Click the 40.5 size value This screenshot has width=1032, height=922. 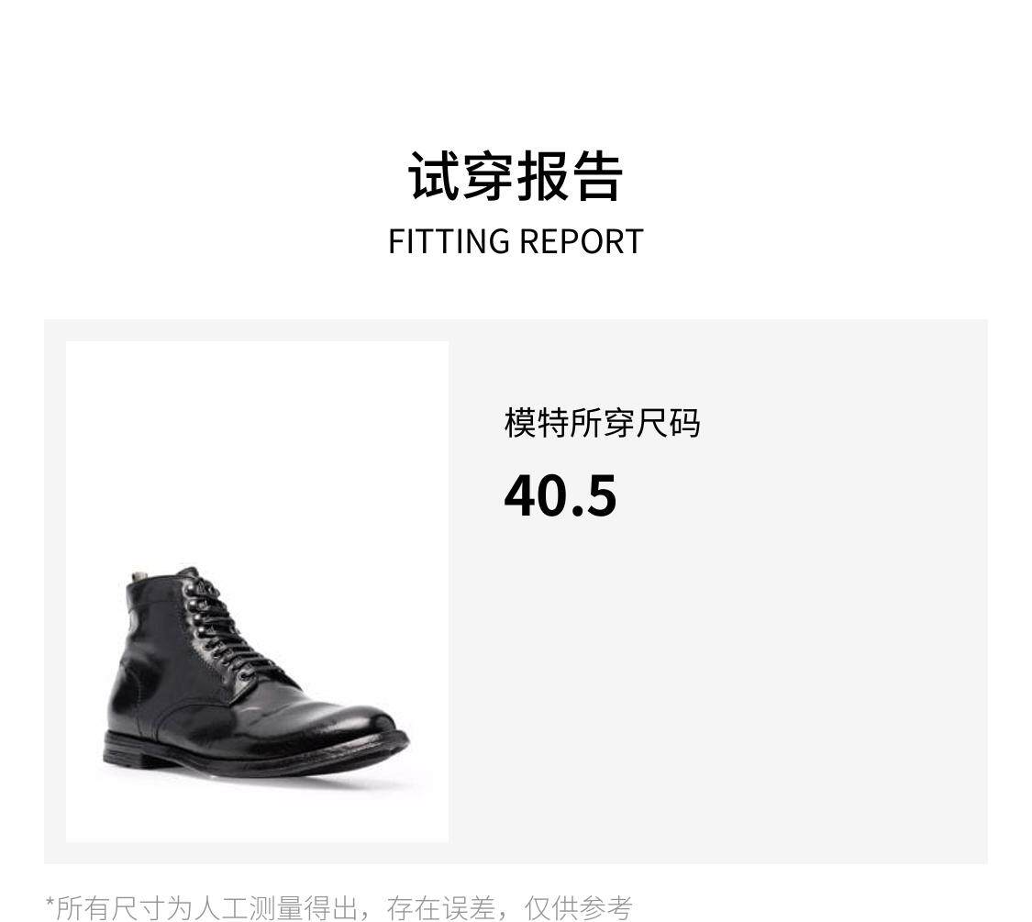[x=560, y=495]
